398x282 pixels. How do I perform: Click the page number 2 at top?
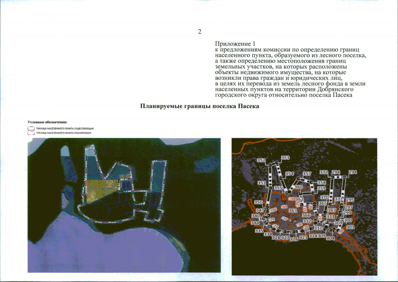(200, 32)
